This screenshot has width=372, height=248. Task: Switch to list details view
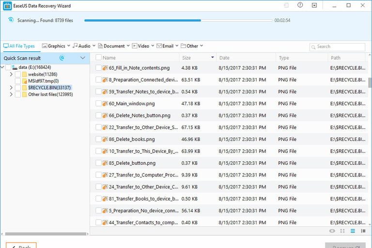click(353, 231)
